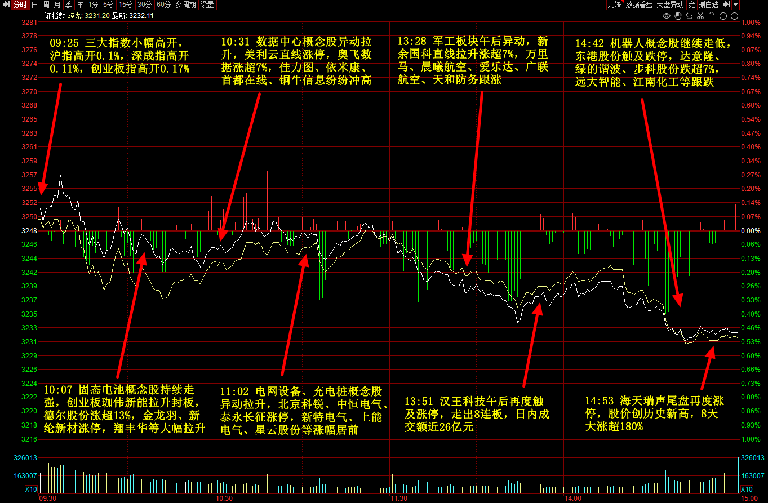Viewport: 768px width, 503px height.
Task: Zoom out with the minus circle icon
Action: pos(734,16)
